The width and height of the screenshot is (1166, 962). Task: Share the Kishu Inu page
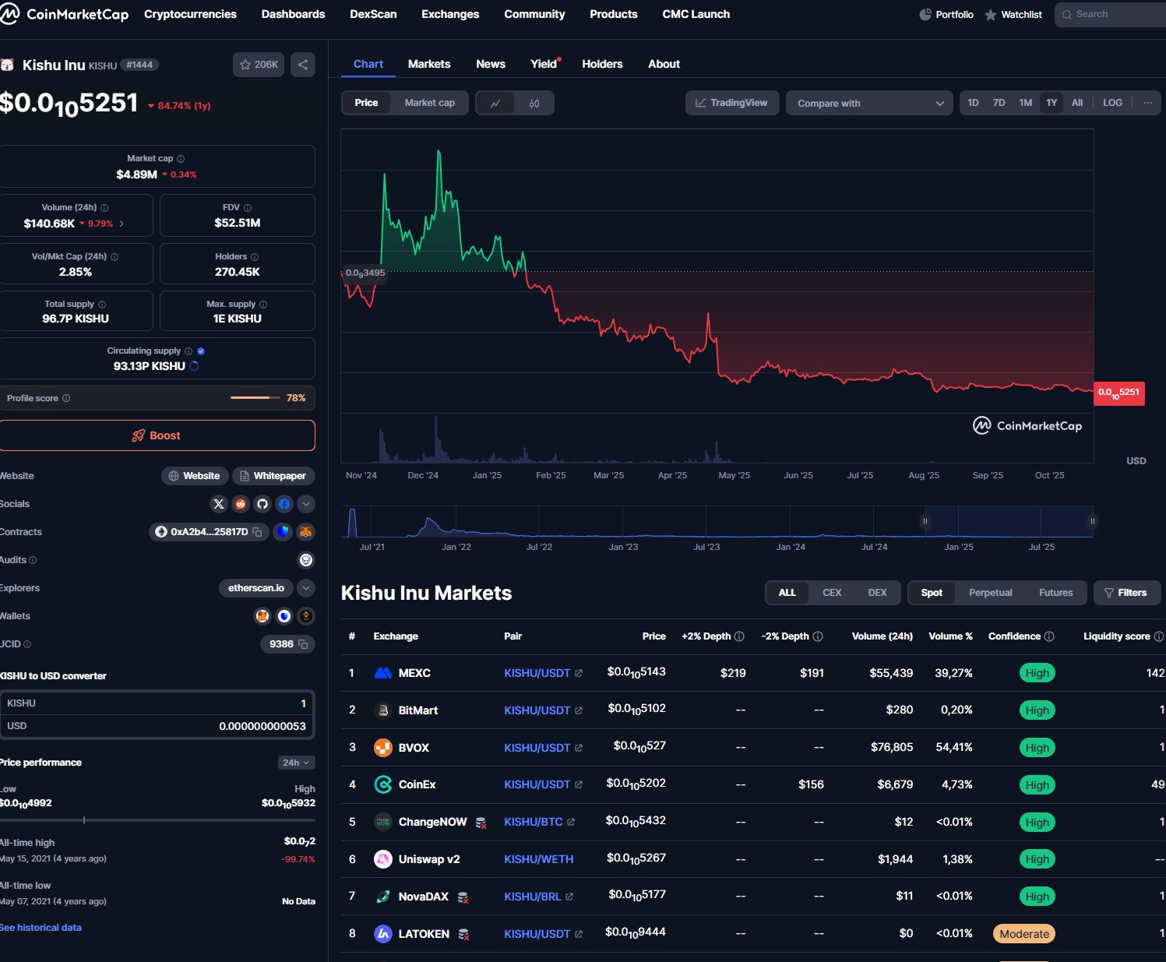(x=303, y=65)
